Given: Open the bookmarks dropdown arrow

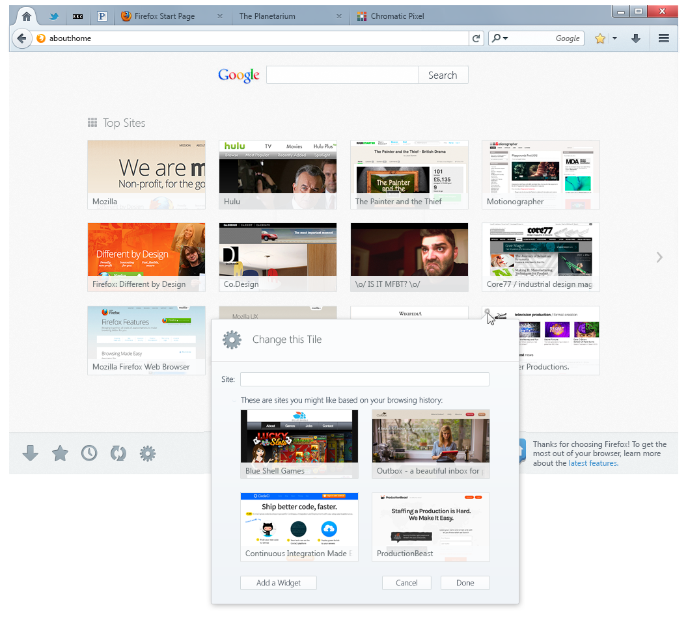Looking at the screenshot, I should [614, 38].
